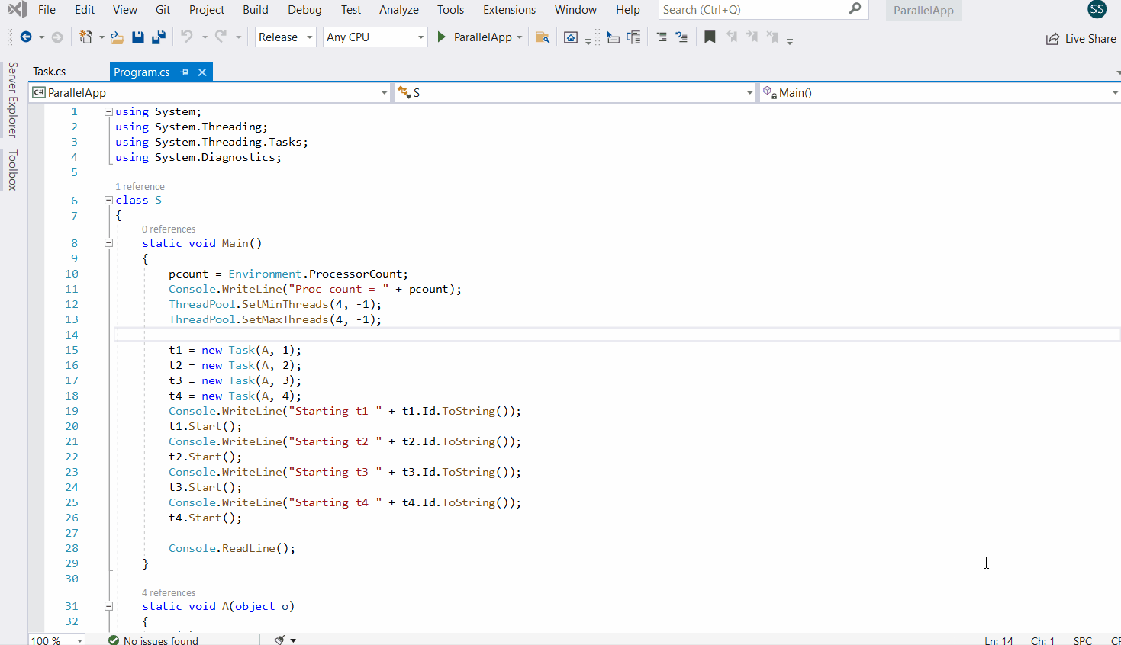This screenshot has width=1121, height=645.
Task: Uncomment the selected lines
Action: coord(681,37)
